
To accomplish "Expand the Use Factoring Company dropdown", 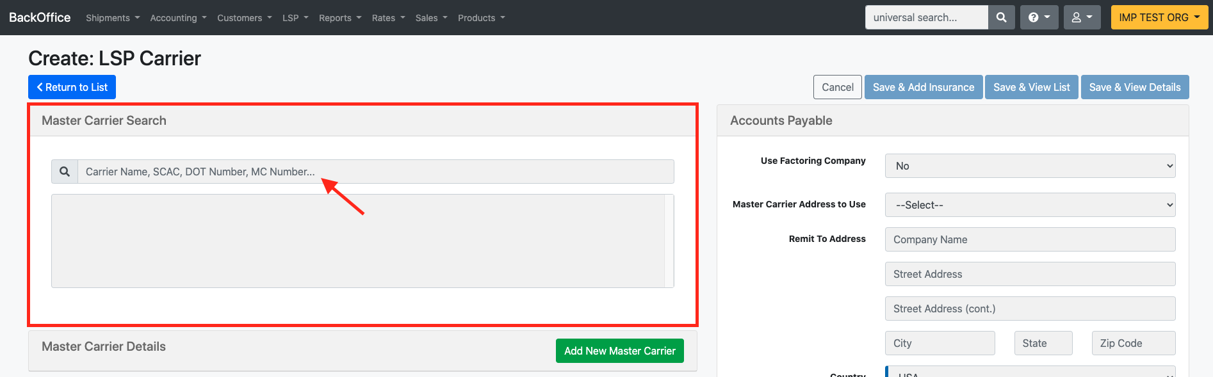I will pos(1030,166).
